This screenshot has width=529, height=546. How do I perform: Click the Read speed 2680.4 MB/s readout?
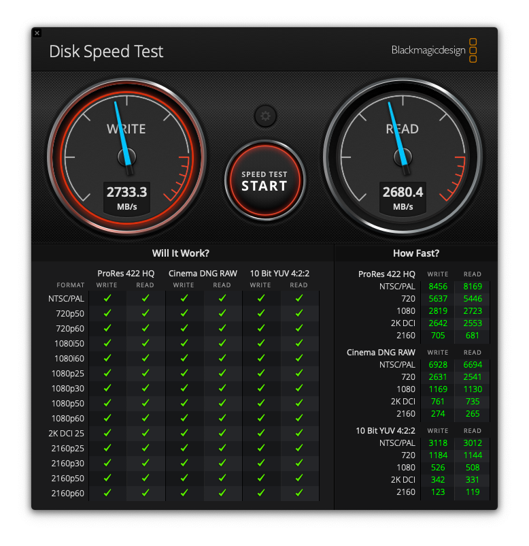coord(403,198)
